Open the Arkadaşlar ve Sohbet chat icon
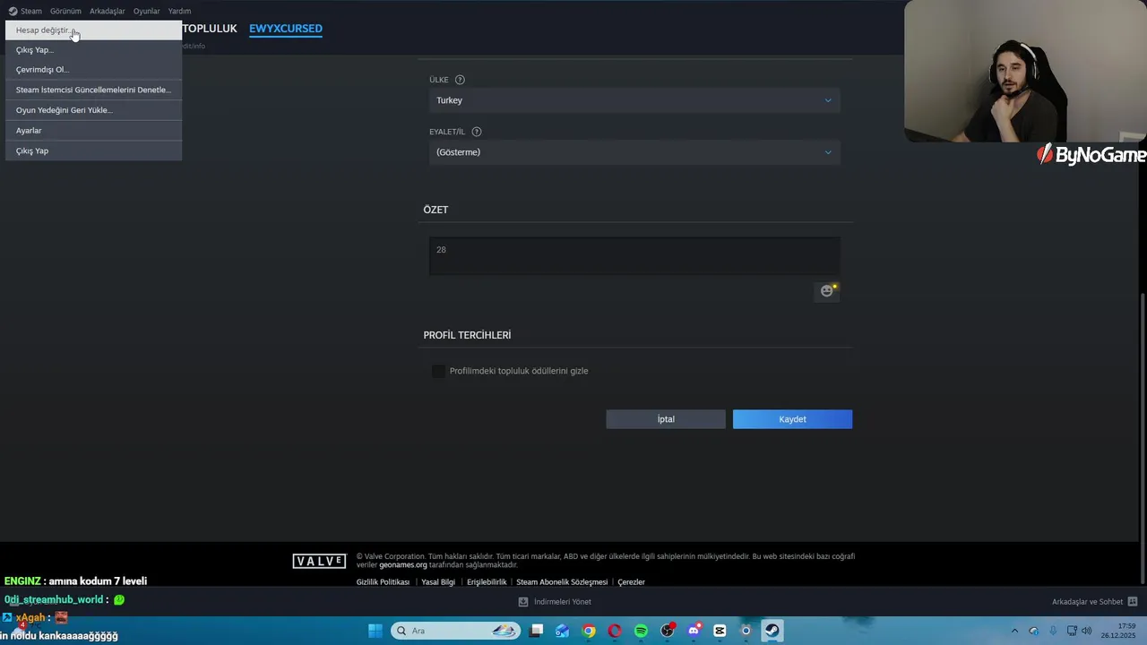 tap(1133, 602)
